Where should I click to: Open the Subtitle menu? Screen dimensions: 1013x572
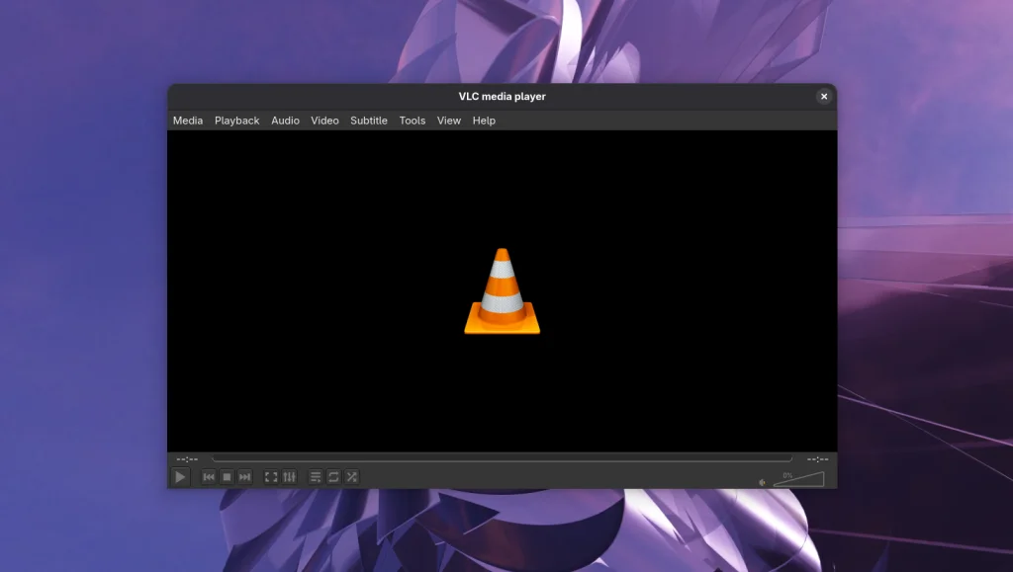(368, 120)
